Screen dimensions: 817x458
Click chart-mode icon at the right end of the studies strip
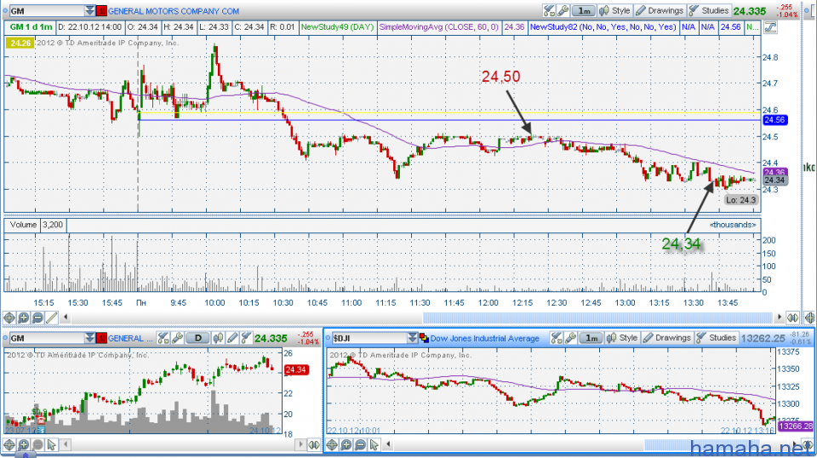point(770,27)
